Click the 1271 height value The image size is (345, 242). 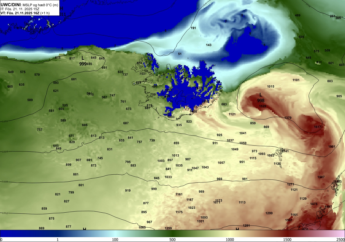pos(291,184)
